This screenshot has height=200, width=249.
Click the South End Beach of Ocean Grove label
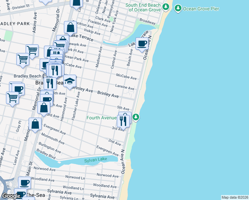point(143,7)
